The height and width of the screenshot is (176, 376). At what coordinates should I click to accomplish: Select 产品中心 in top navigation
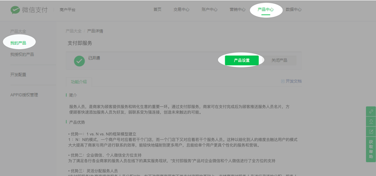pos(266,9)
